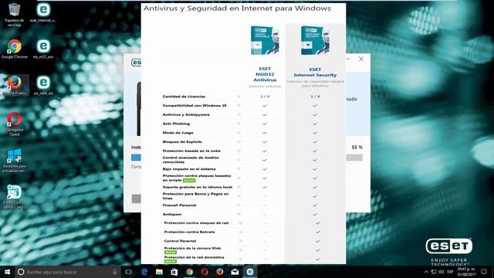Click info icon beside Cantidad de Licencias
Image resolution: width=494 pixels, height=278 pixels.
(x=239, y=97)
